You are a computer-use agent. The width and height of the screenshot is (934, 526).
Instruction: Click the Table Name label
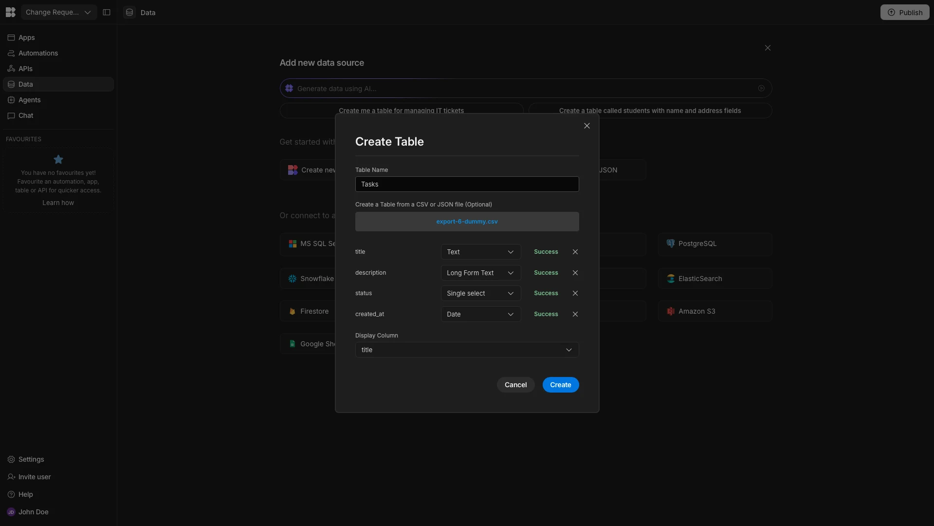(x=372, y=170)
